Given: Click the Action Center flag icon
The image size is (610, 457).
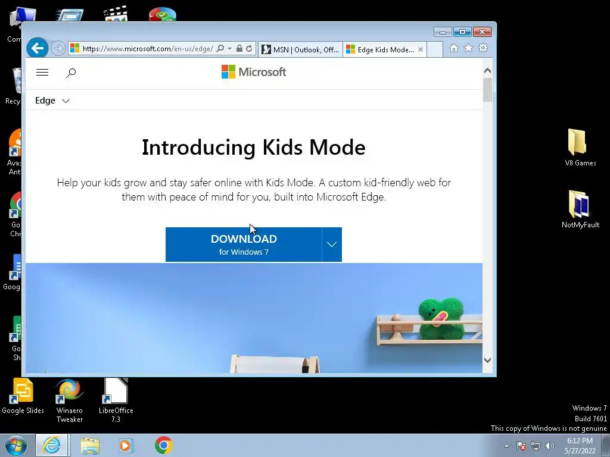Looking at the screenshot, I should pyautogui.click(x=521, y=446).
